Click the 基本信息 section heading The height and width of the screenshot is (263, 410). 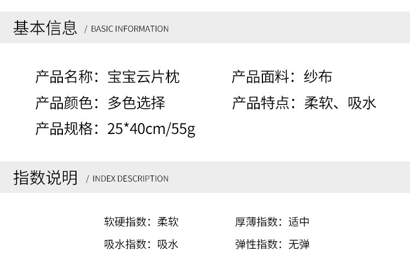pyautogui.click(x=45, y=28)
